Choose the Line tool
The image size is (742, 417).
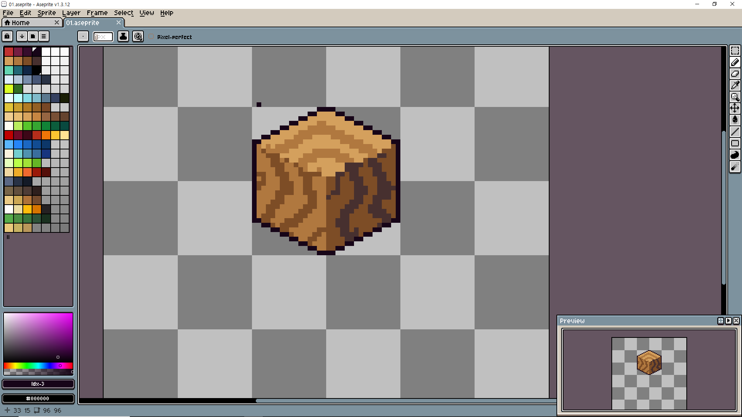click(735, 132)
